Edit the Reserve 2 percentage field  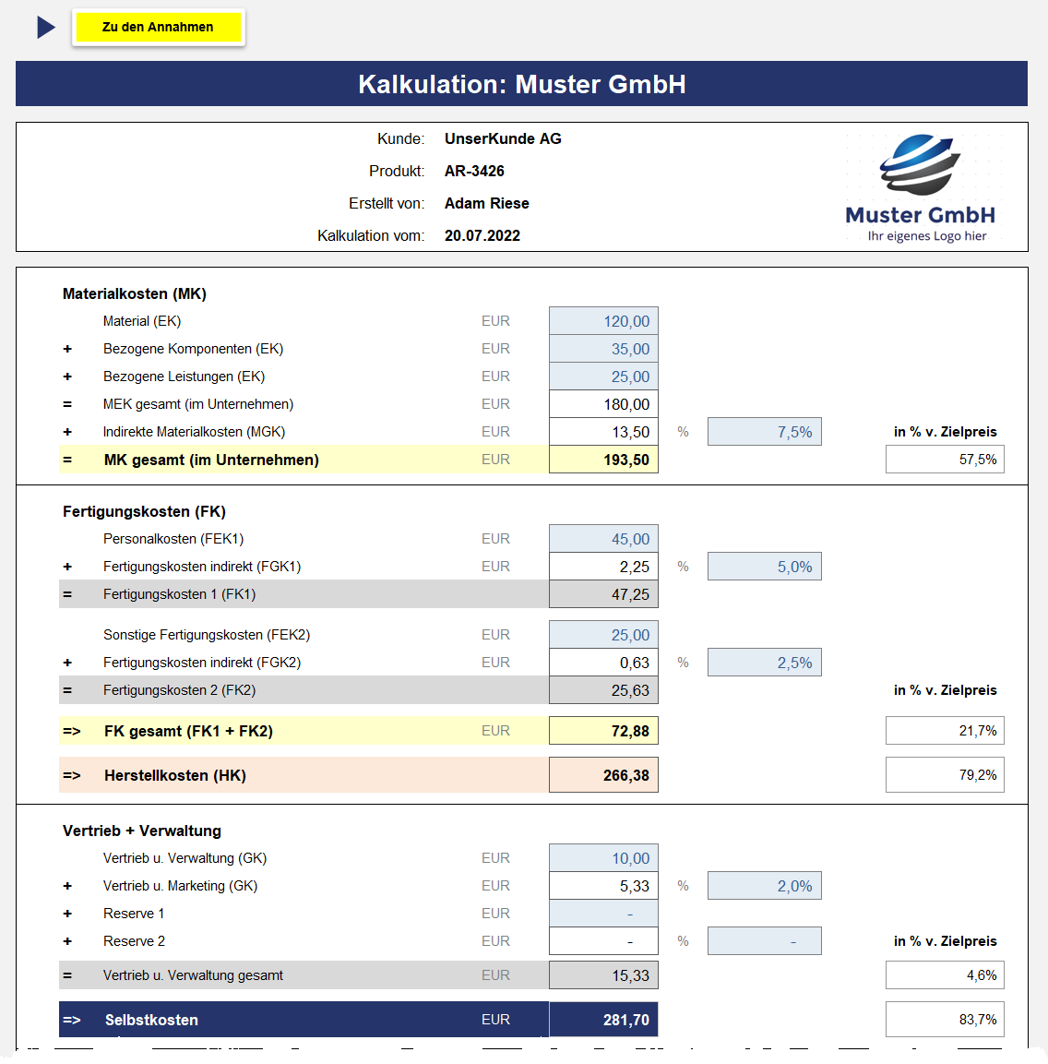pos(765,941)
